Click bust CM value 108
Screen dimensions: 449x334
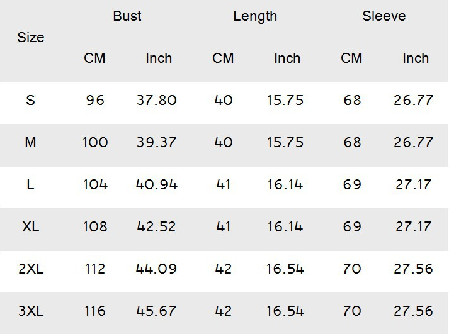point(95,227)
